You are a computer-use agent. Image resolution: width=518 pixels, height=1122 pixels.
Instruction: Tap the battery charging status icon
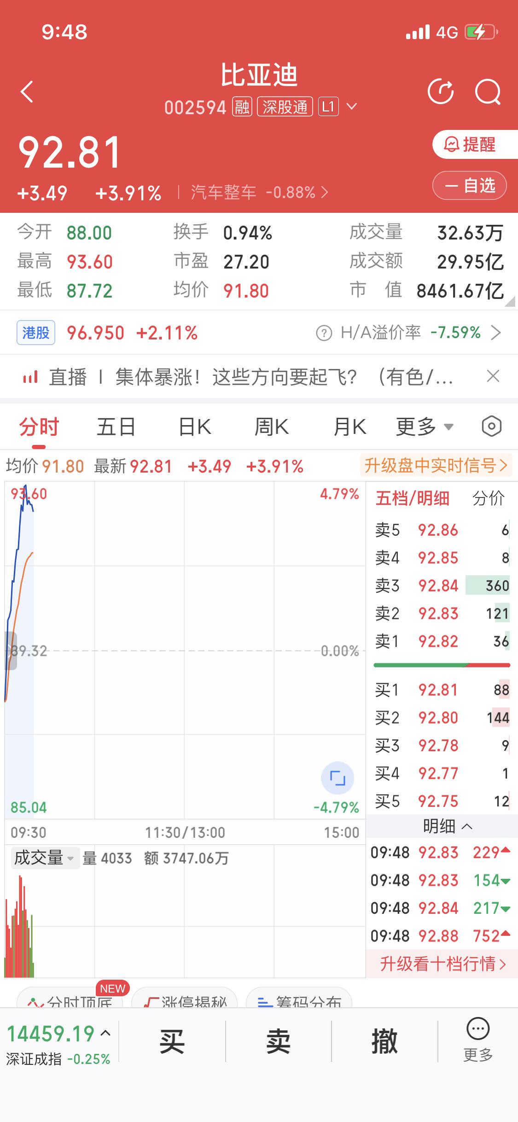point(482,32)
